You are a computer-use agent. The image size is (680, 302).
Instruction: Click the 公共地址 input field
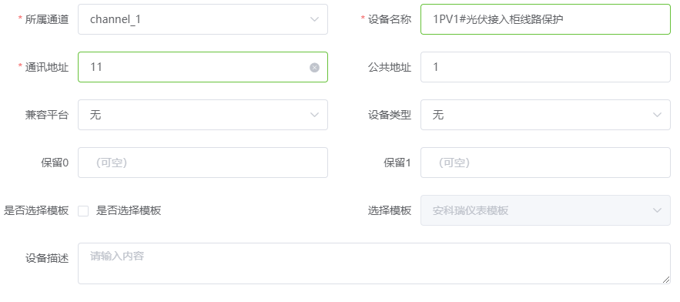(x=545, y=67)
